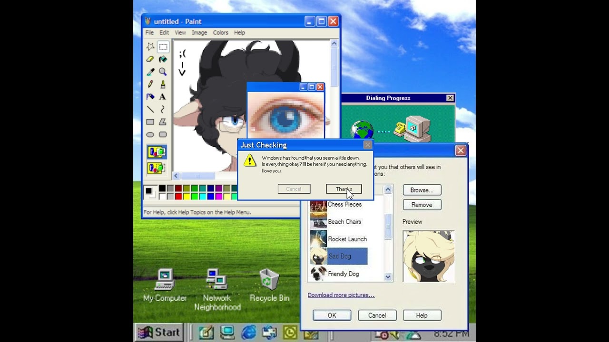Click the Browse... button
The image size is (609, 342).
pos(422,190)
